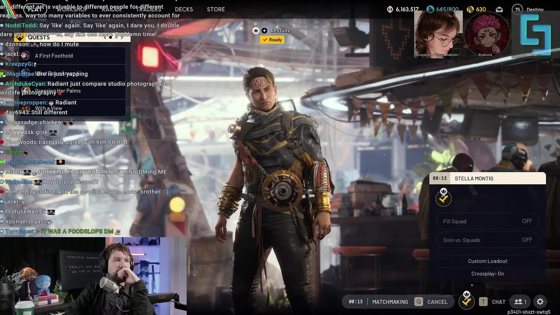Click the NoddiToddi username in stream chat
This screenshot has width=560, height=315.
tap(21, 25)
